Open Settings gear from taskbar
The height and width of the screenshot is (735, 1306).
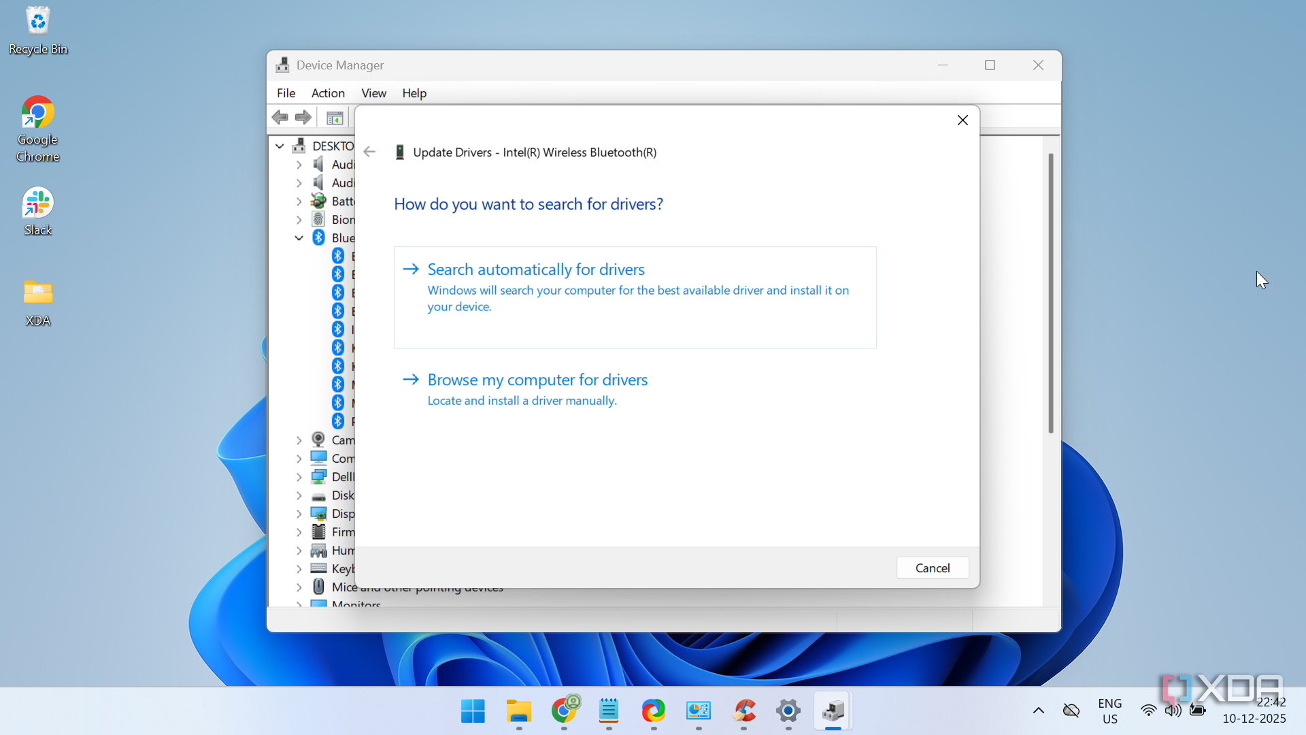click(788, 711)
